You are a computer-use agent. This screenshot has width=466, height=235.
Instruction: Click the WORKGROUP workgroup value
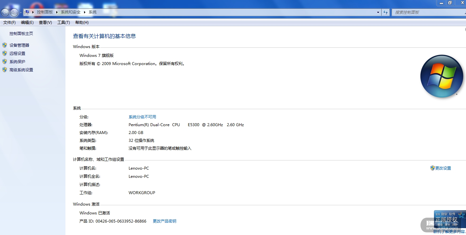142,193
